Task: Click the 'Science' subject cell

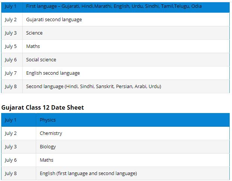Action: point(34,33)
